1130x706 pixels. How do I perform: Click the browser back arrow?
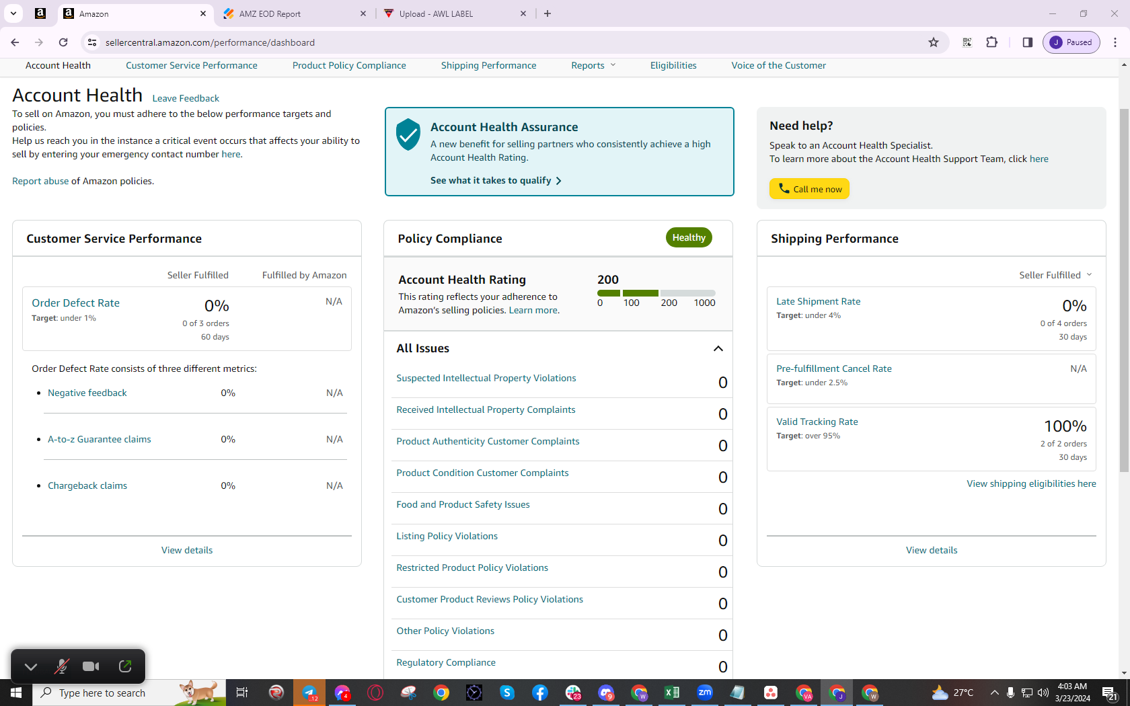pyautogui.click(x=15, y=42)
